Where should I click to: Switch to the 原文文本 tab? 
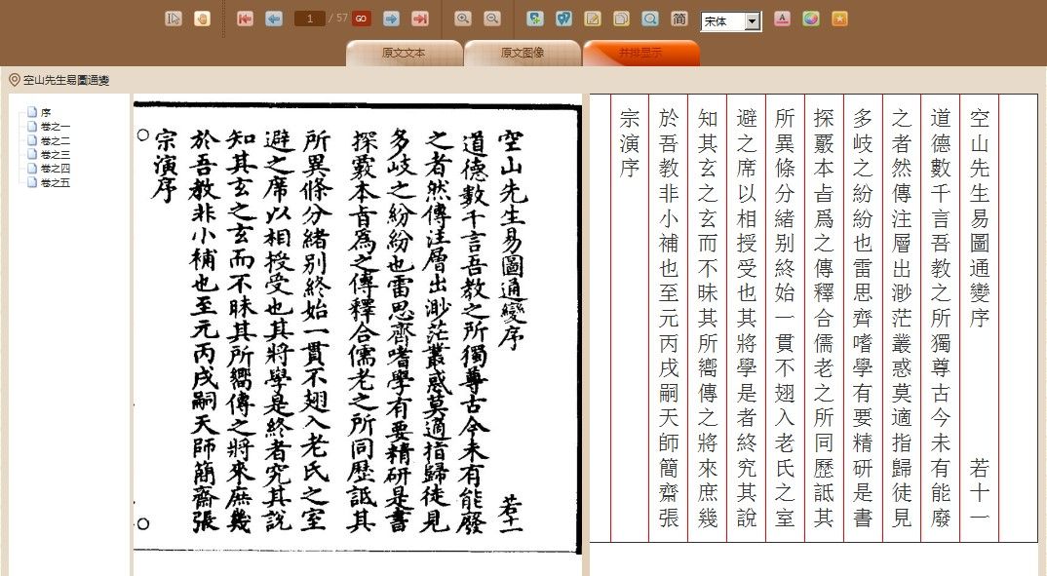point(404,54)
